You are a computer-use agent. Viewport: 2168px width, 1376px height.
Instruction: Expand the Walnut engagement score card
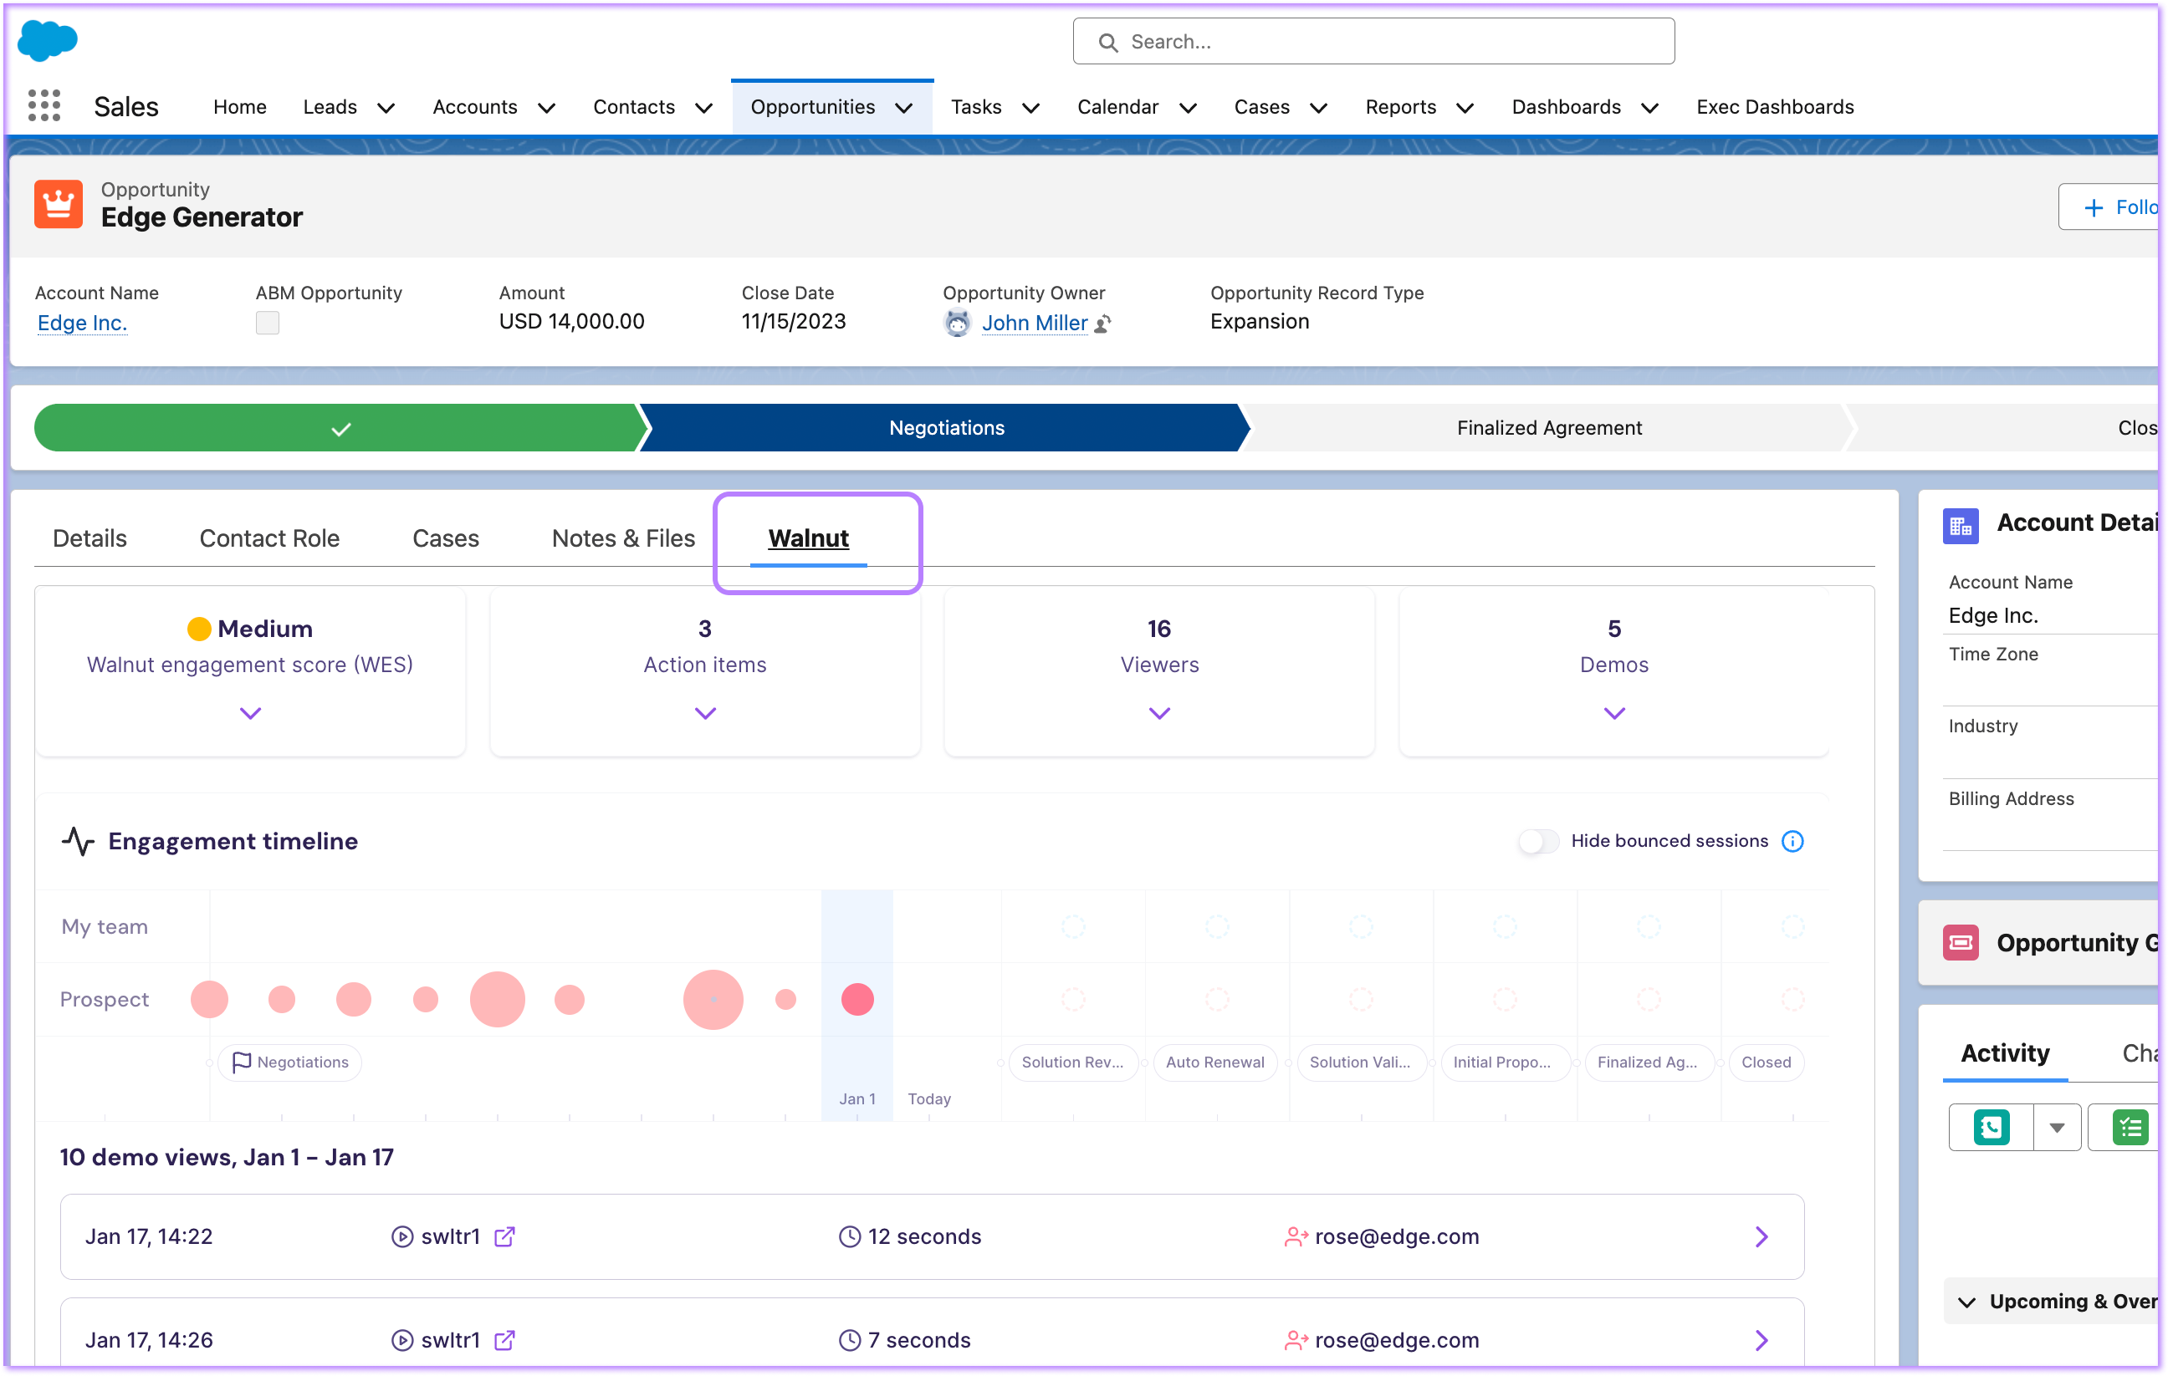250,714
